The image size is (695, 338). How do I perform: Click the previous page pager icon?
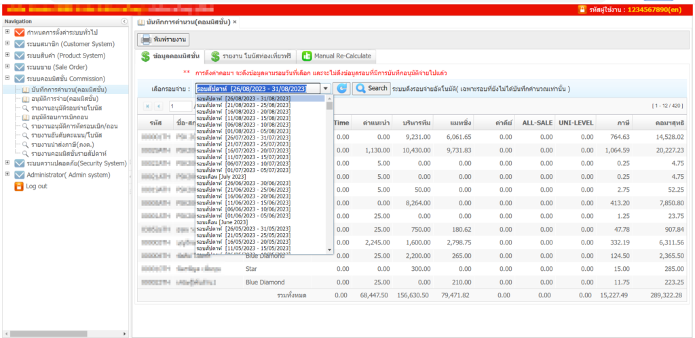coord(159,106)
